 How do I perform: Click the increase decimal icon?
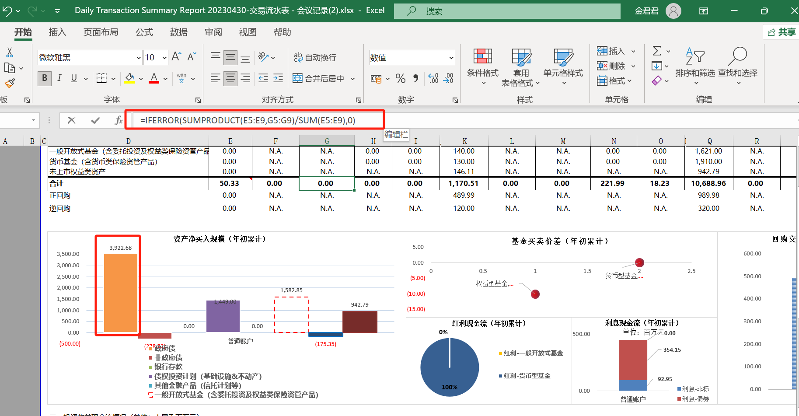coord(433,79)
